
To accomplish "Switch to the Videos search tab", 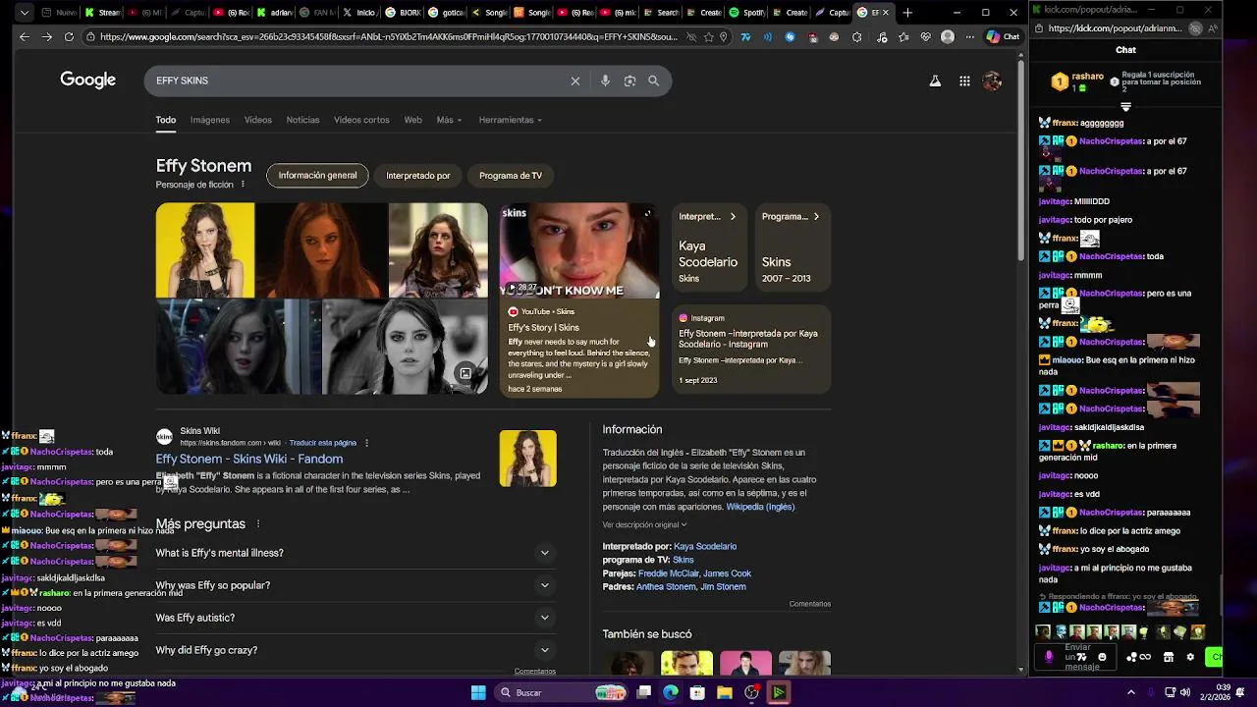I will point(258,120).
